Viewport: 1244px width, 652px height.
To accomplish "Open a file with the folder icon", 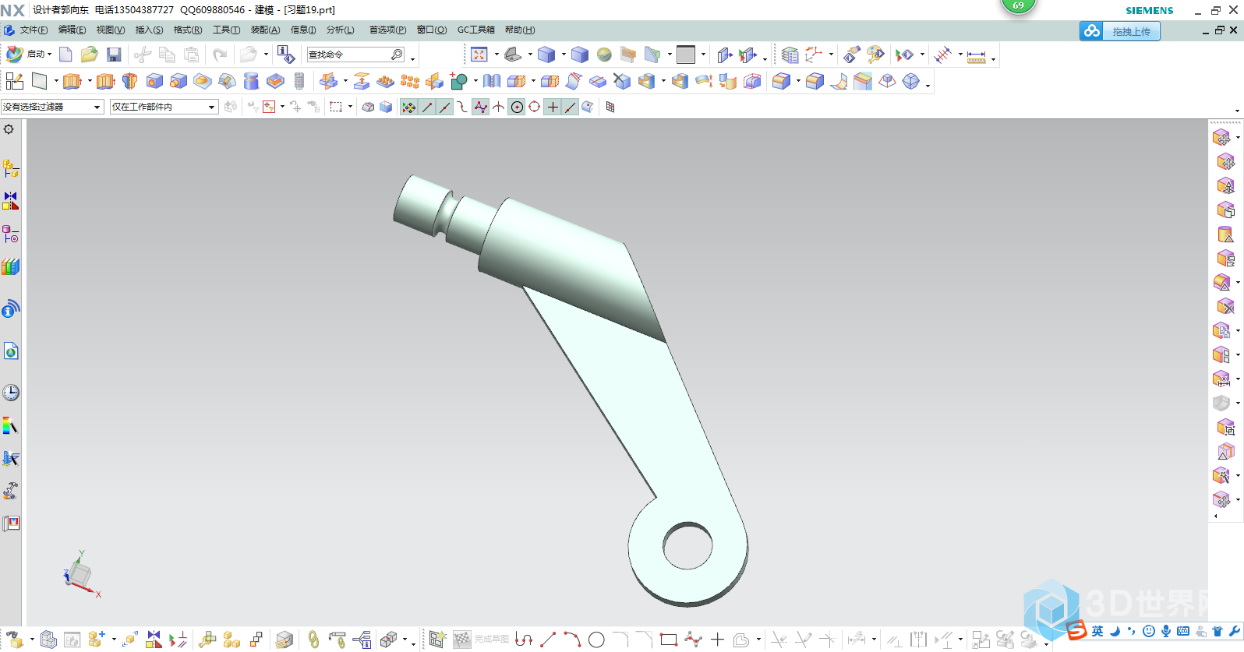I will tap(90, 55).
